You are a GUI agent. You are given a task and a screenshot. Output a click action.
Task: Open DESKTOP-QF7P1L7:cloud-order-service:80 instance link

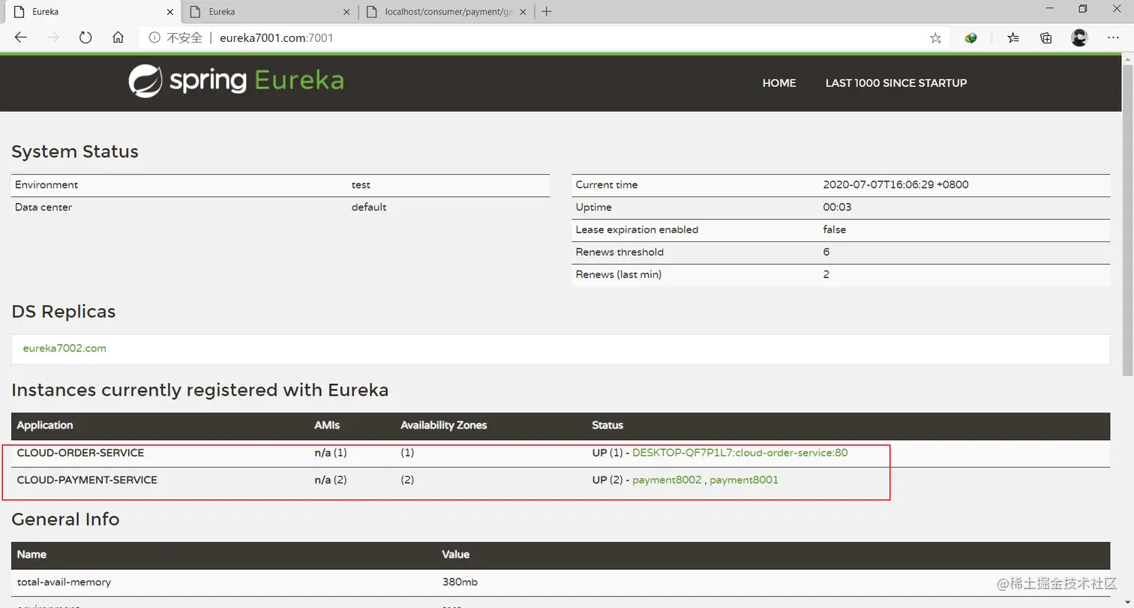point(740,453)
